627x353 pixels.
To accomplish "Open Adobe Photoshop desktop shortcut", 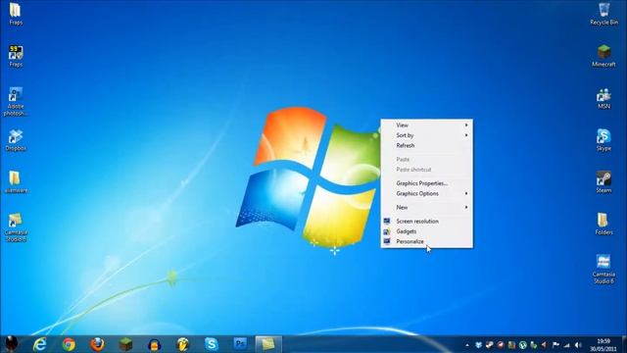I will (16, 102).
